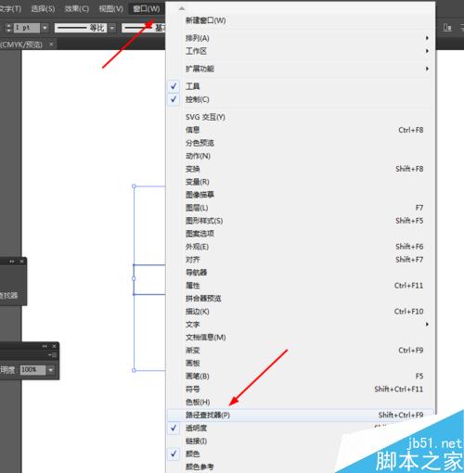Open the 导航器 panel
The image size is (464, 473).
pyautogui.click(x=301, y=273)
